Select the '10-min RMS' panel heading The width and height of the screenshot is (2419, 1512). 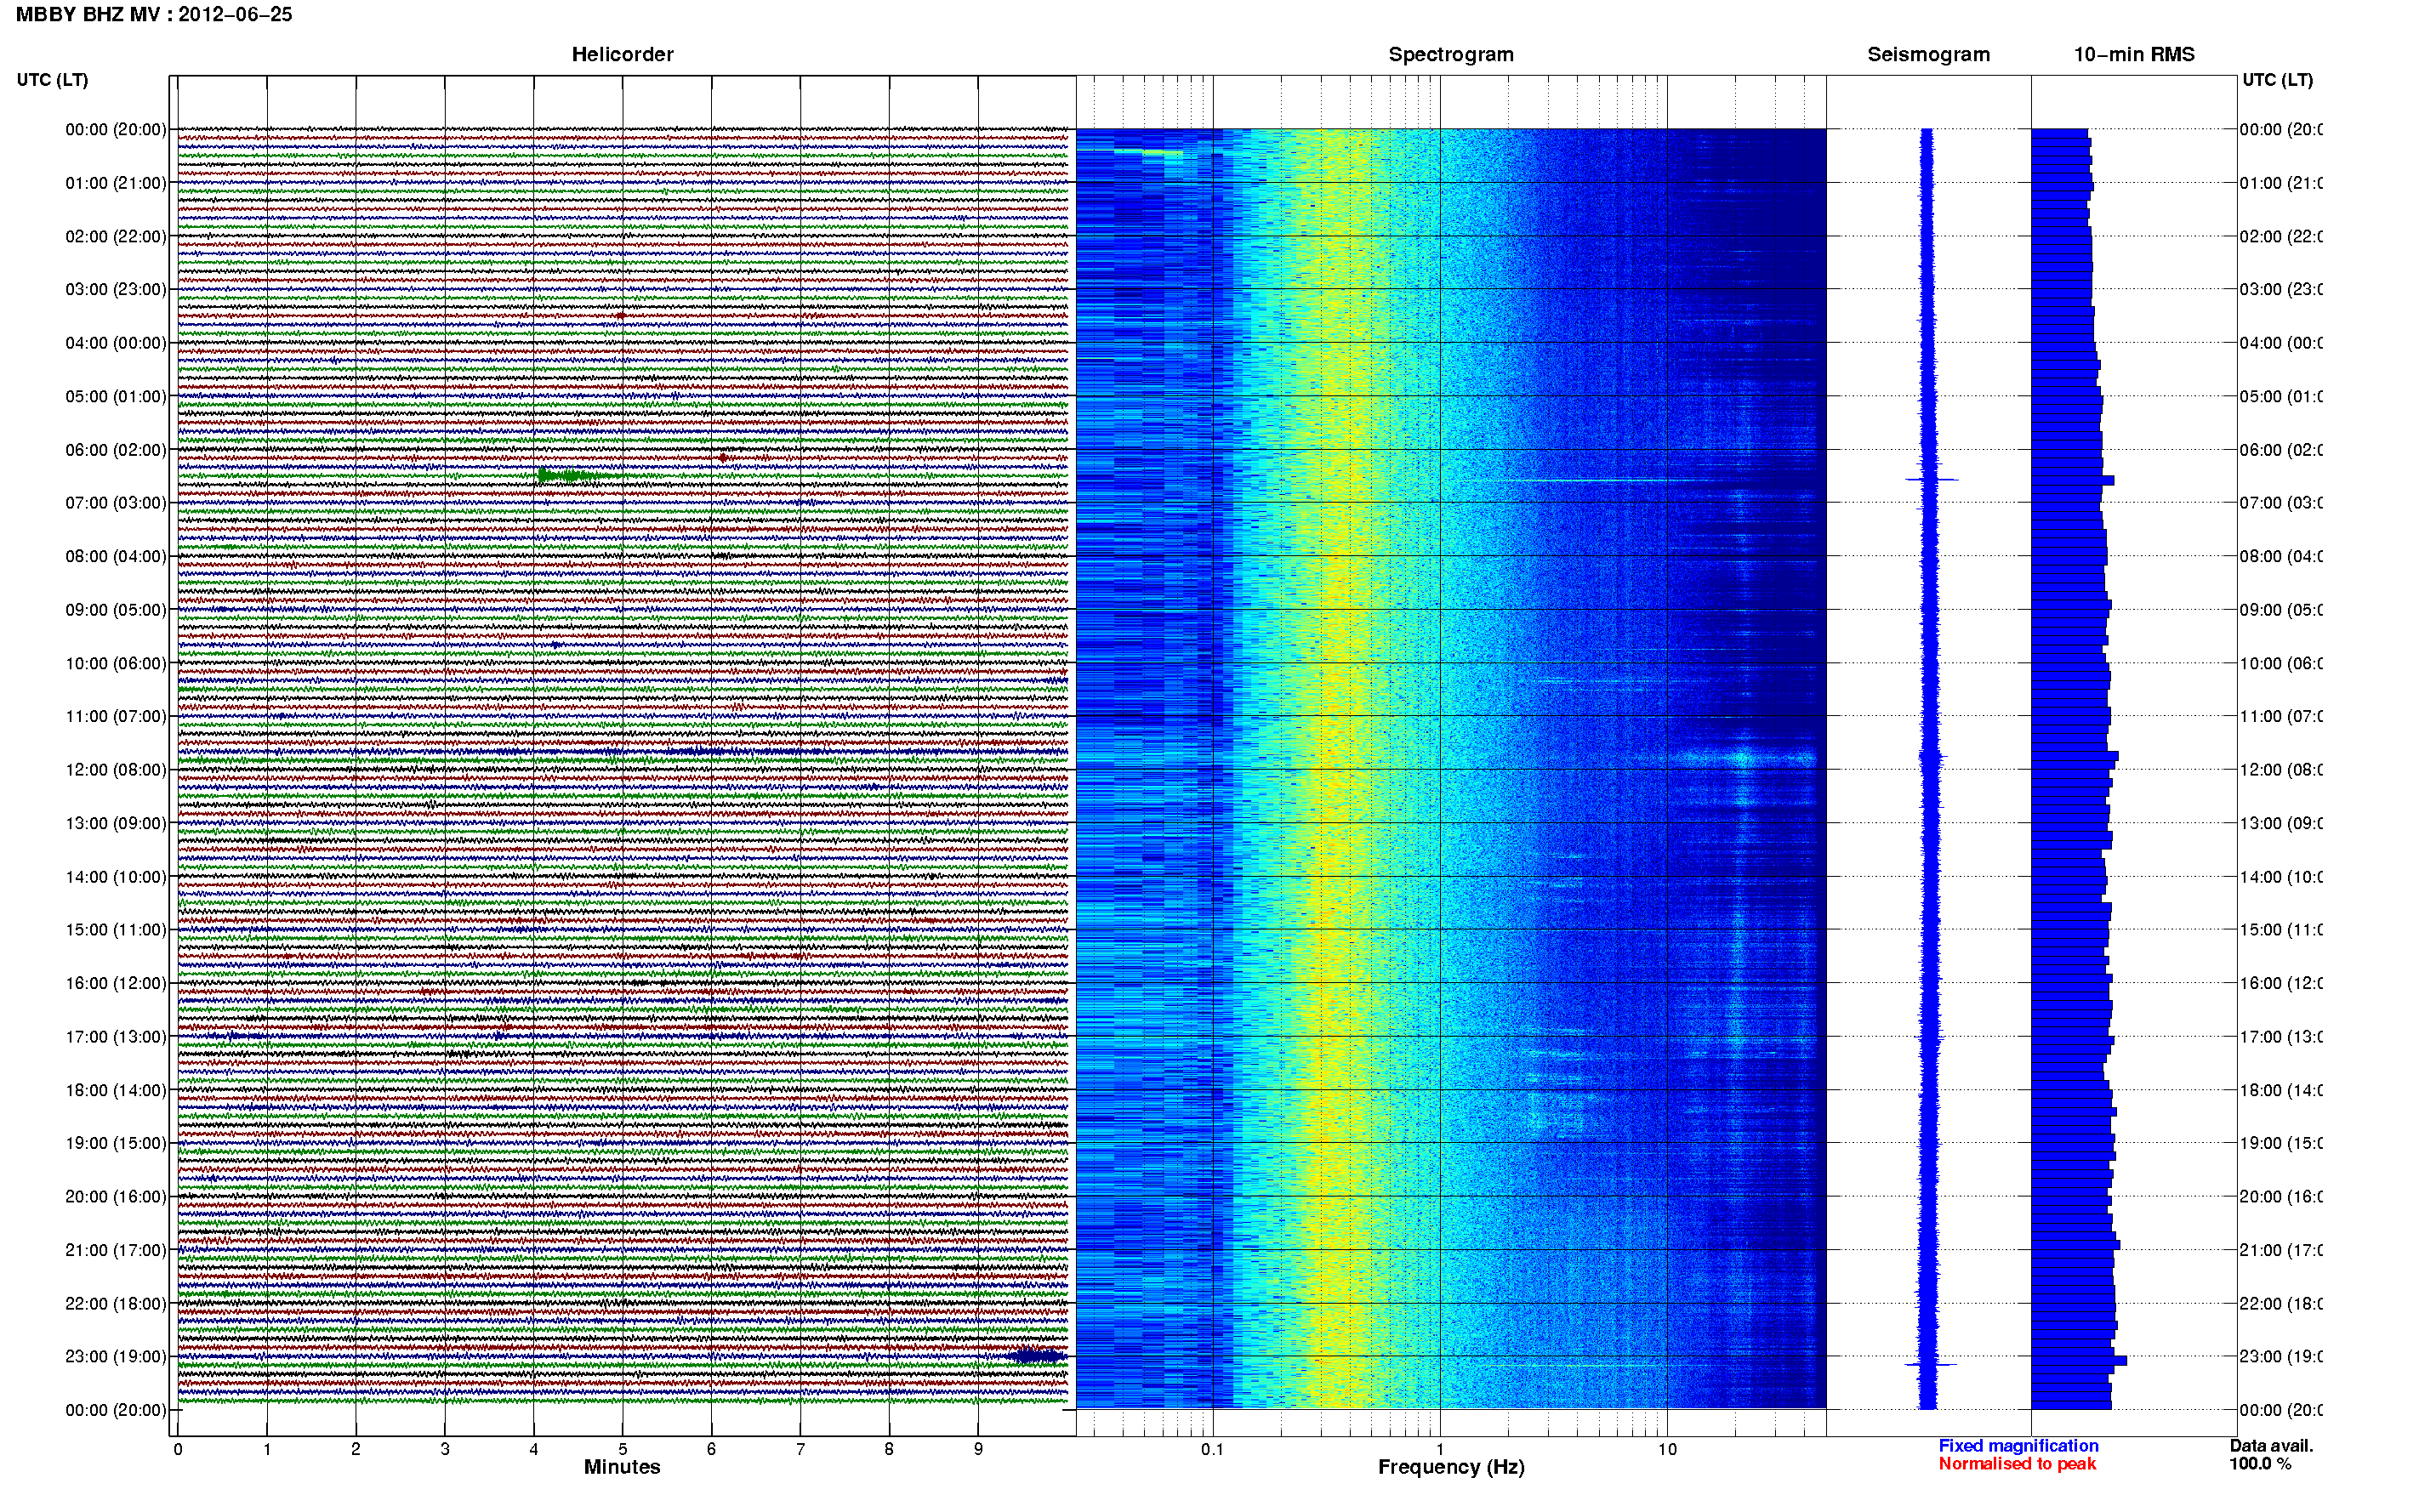click(2134, 55)
